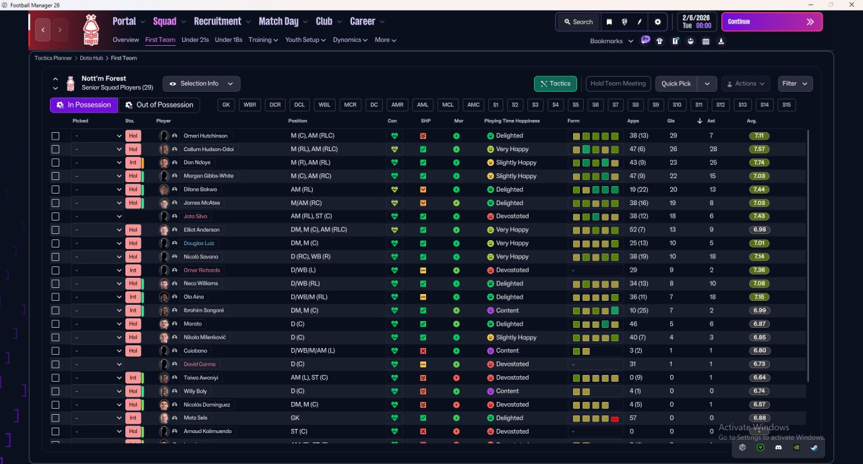
Task: Open the settings gear icon
Action: [658, 22]
